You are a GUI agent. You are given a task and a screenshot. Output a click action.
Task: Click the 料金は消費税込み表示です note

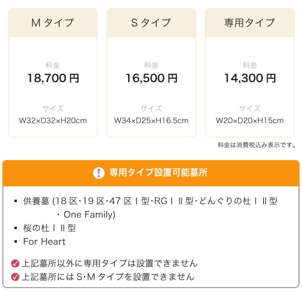pyautogui.click(x=257, y=145)
